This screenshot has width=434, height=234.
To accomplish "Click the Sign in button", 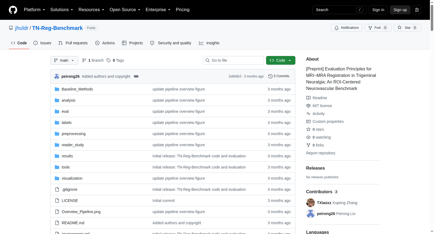I will pos(378,10).
